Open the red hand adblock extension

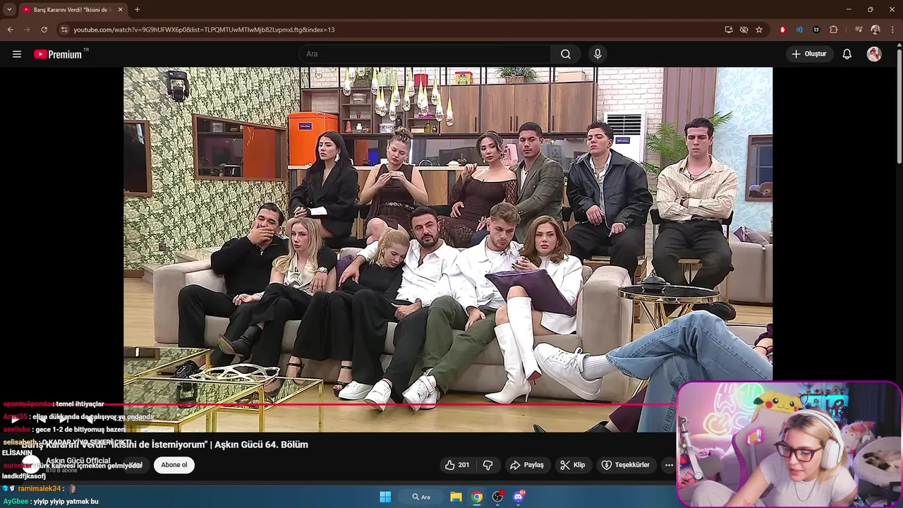(782, 30)
